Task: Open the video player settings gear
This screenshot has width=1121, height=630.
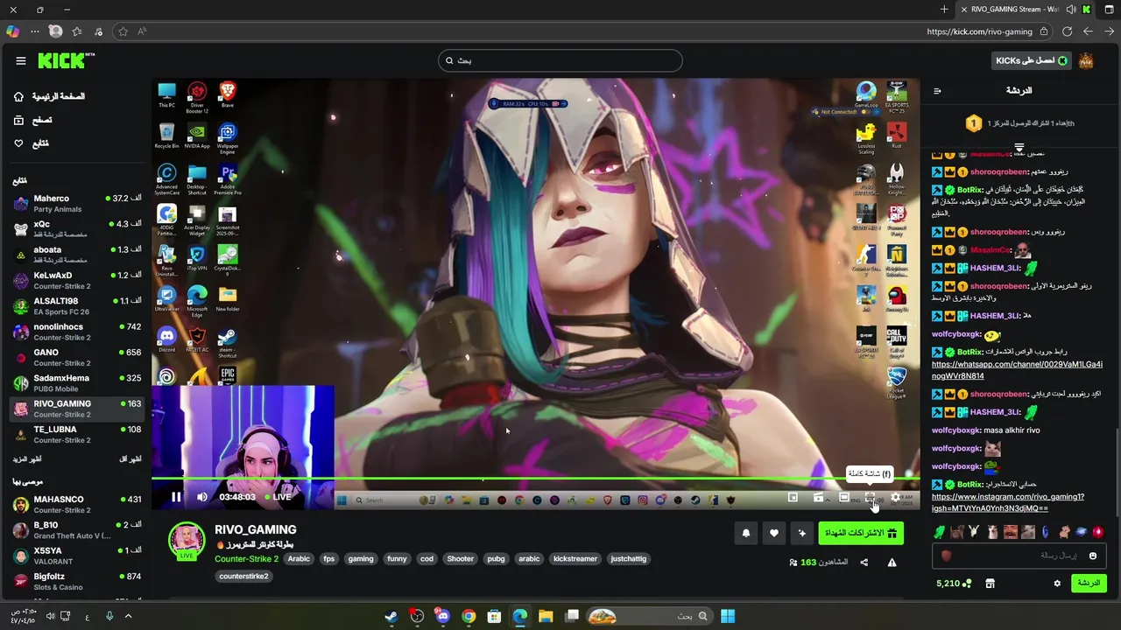Action: tap(895, 497)
